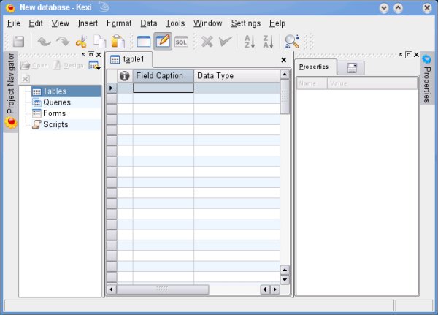Click the table vertical scrollbar up arrow
This screenshot has width=438, height=315.
tap(285, 75)
